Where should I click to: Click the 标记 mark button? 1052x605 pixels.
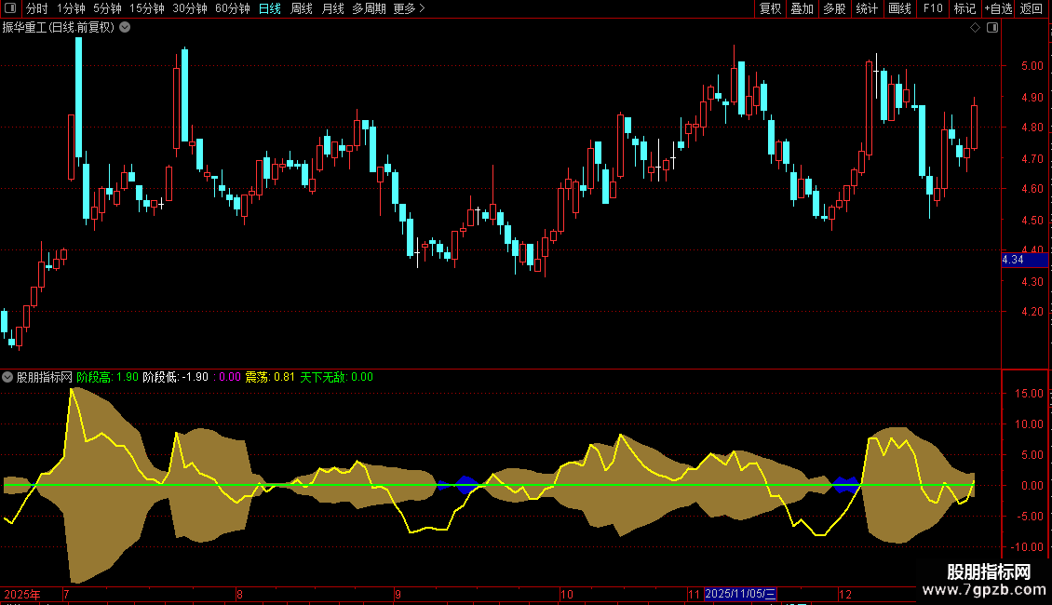point(964,8)
